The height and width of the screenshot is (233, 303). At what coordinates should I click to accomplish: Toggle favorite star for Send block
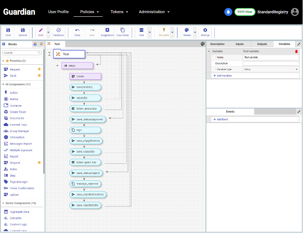coord(39,75)
